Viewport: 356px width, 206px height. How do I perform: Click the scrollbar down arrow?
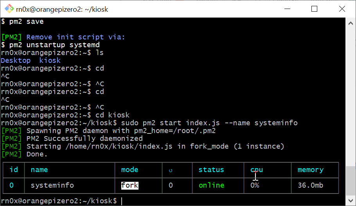pos(351,201)
